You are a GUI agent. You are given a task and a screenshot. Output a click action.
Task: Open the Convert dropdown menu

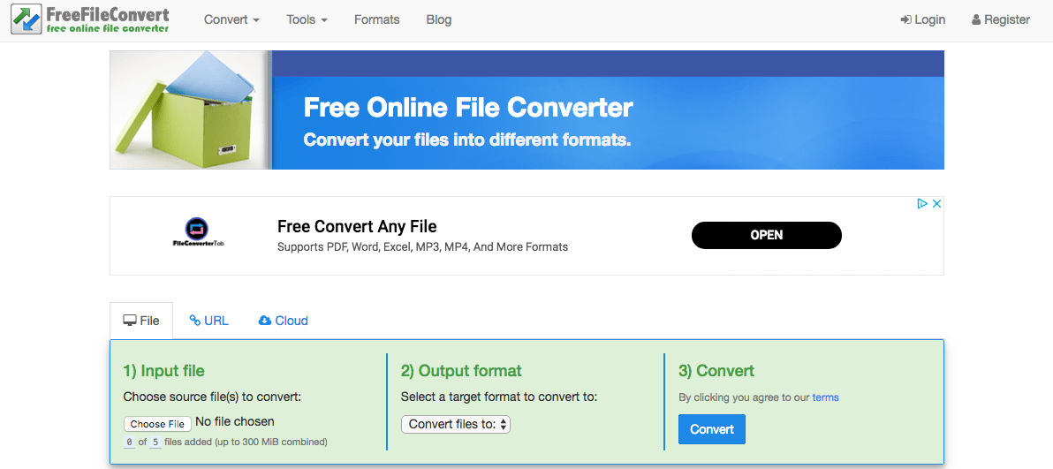231,19
